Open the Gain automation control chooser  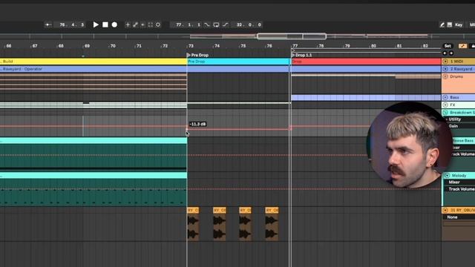pyautogui.click(x=460, y=126)
